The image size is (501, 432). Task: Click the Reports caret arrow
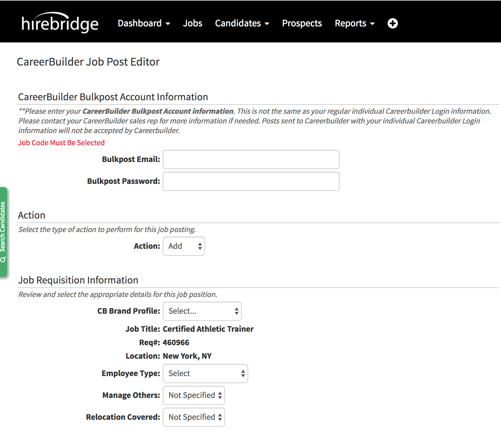[x=372, y=24]
